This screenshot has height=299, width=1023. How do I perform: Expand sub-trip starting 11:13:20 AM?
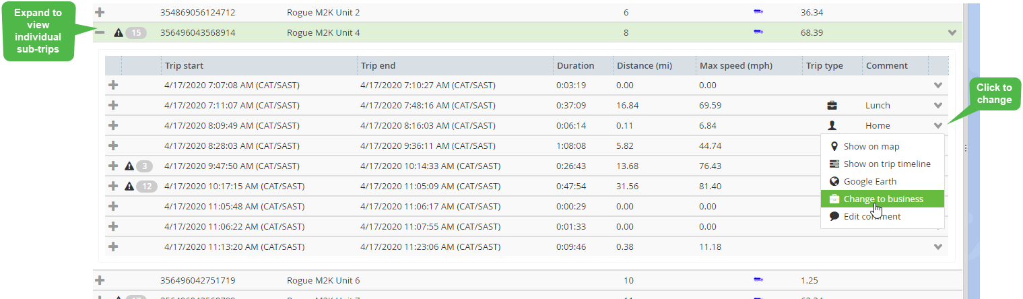click(x=113, y=246)
